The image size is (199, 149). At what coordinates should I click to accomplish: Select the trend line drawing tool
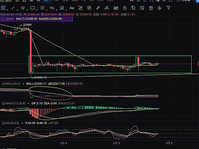[13, 8]
